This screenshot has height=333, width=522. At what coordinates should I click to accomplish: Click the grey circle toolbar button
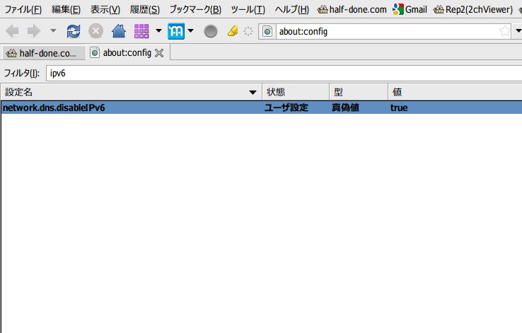point(211,31)
